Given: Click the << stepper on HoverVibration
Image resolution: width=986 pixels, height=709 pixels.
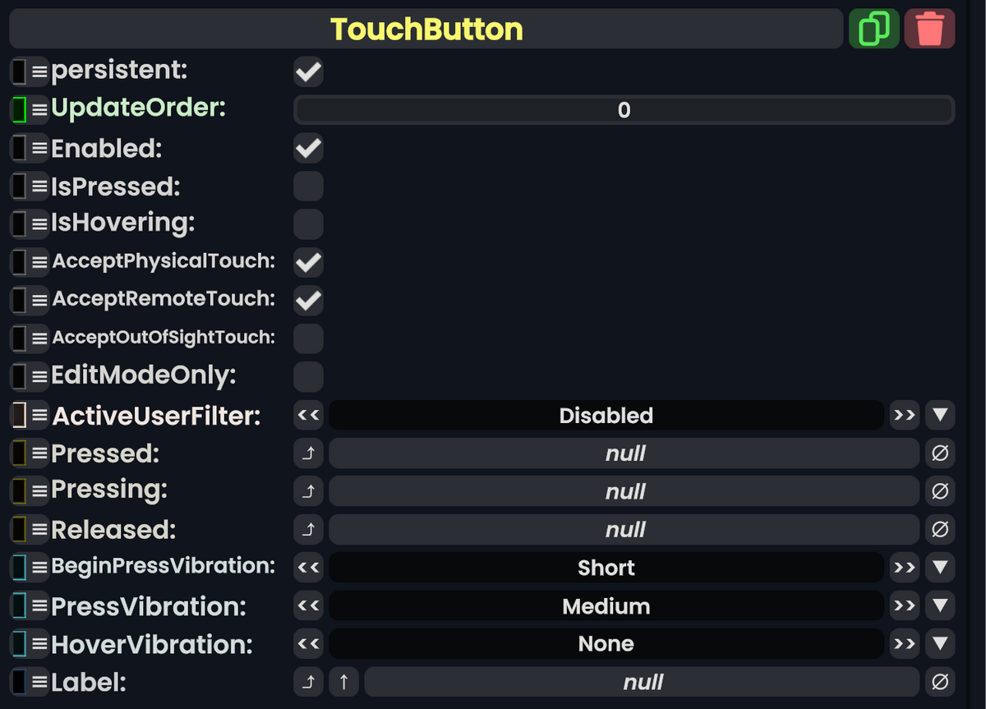Looking at the screenshot, I should 308,644.
